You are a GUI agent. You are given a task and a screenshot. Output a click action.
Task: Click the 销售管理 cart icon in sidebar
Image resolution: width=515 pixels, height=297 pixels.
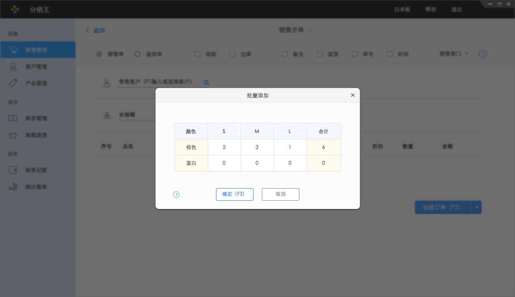(13, 50)
